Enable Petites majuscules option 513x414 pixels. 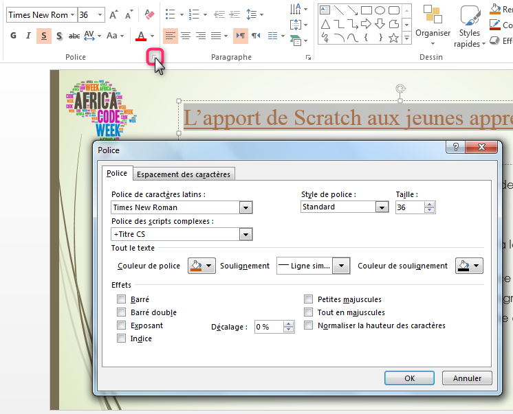[x=308, y=299]
